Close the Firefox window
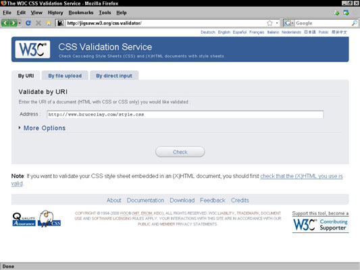Image resolution: width=360 pixels, height=270 pixels. click(356, 3)
